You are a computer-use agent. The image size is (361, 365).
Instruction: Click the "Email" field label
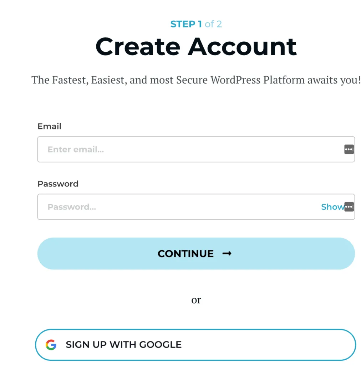(x=49, y=126)
